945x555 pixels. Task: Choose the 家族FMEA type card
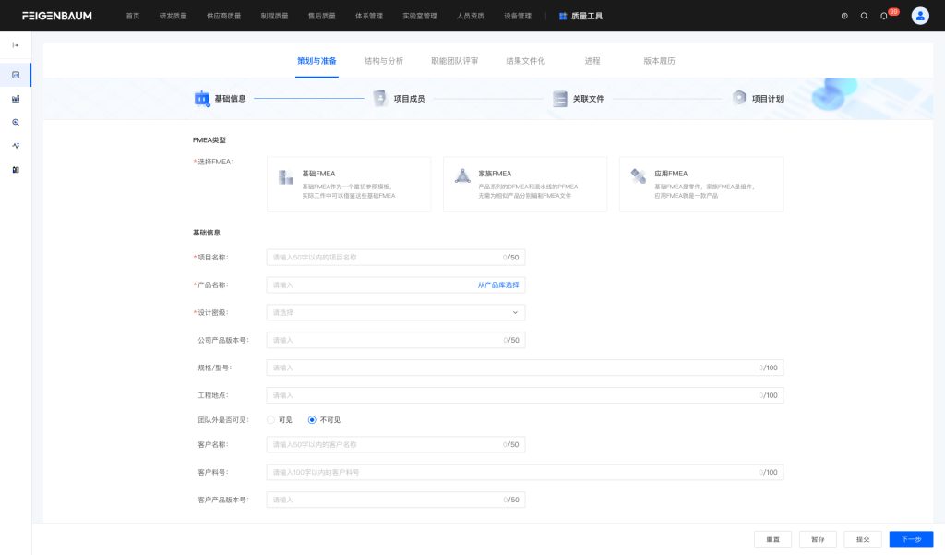pyautogui.click(x=525, y=184)
